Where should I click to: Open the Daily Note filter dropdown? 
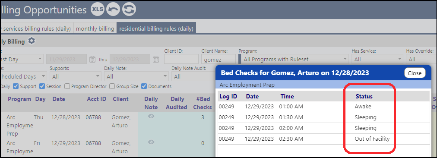(136, 76)
